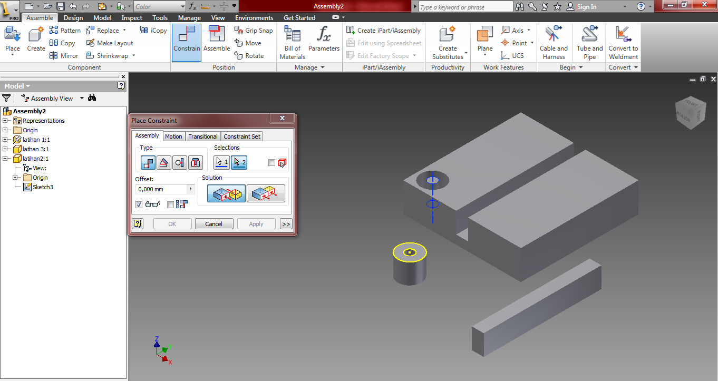Select the Tangent constraint type

pos(180,162)
